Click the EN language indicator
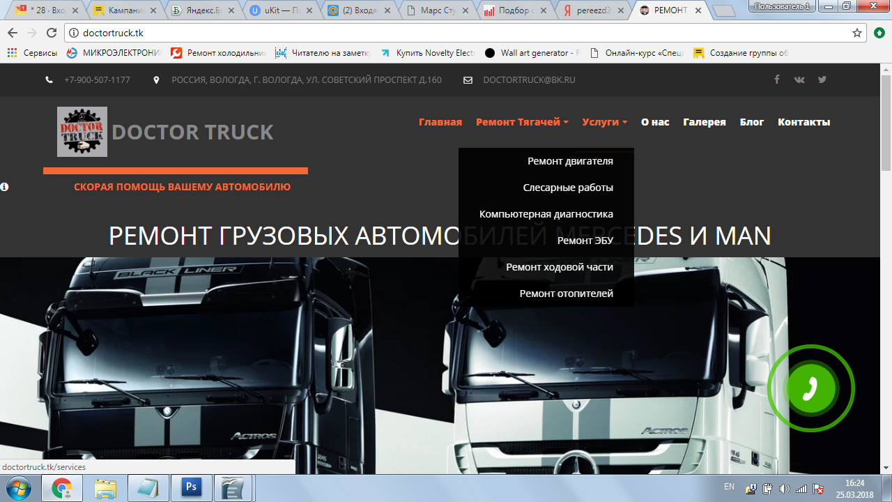Image resolution: width=892 pixels, height=502 pixels. click(729, 486)
